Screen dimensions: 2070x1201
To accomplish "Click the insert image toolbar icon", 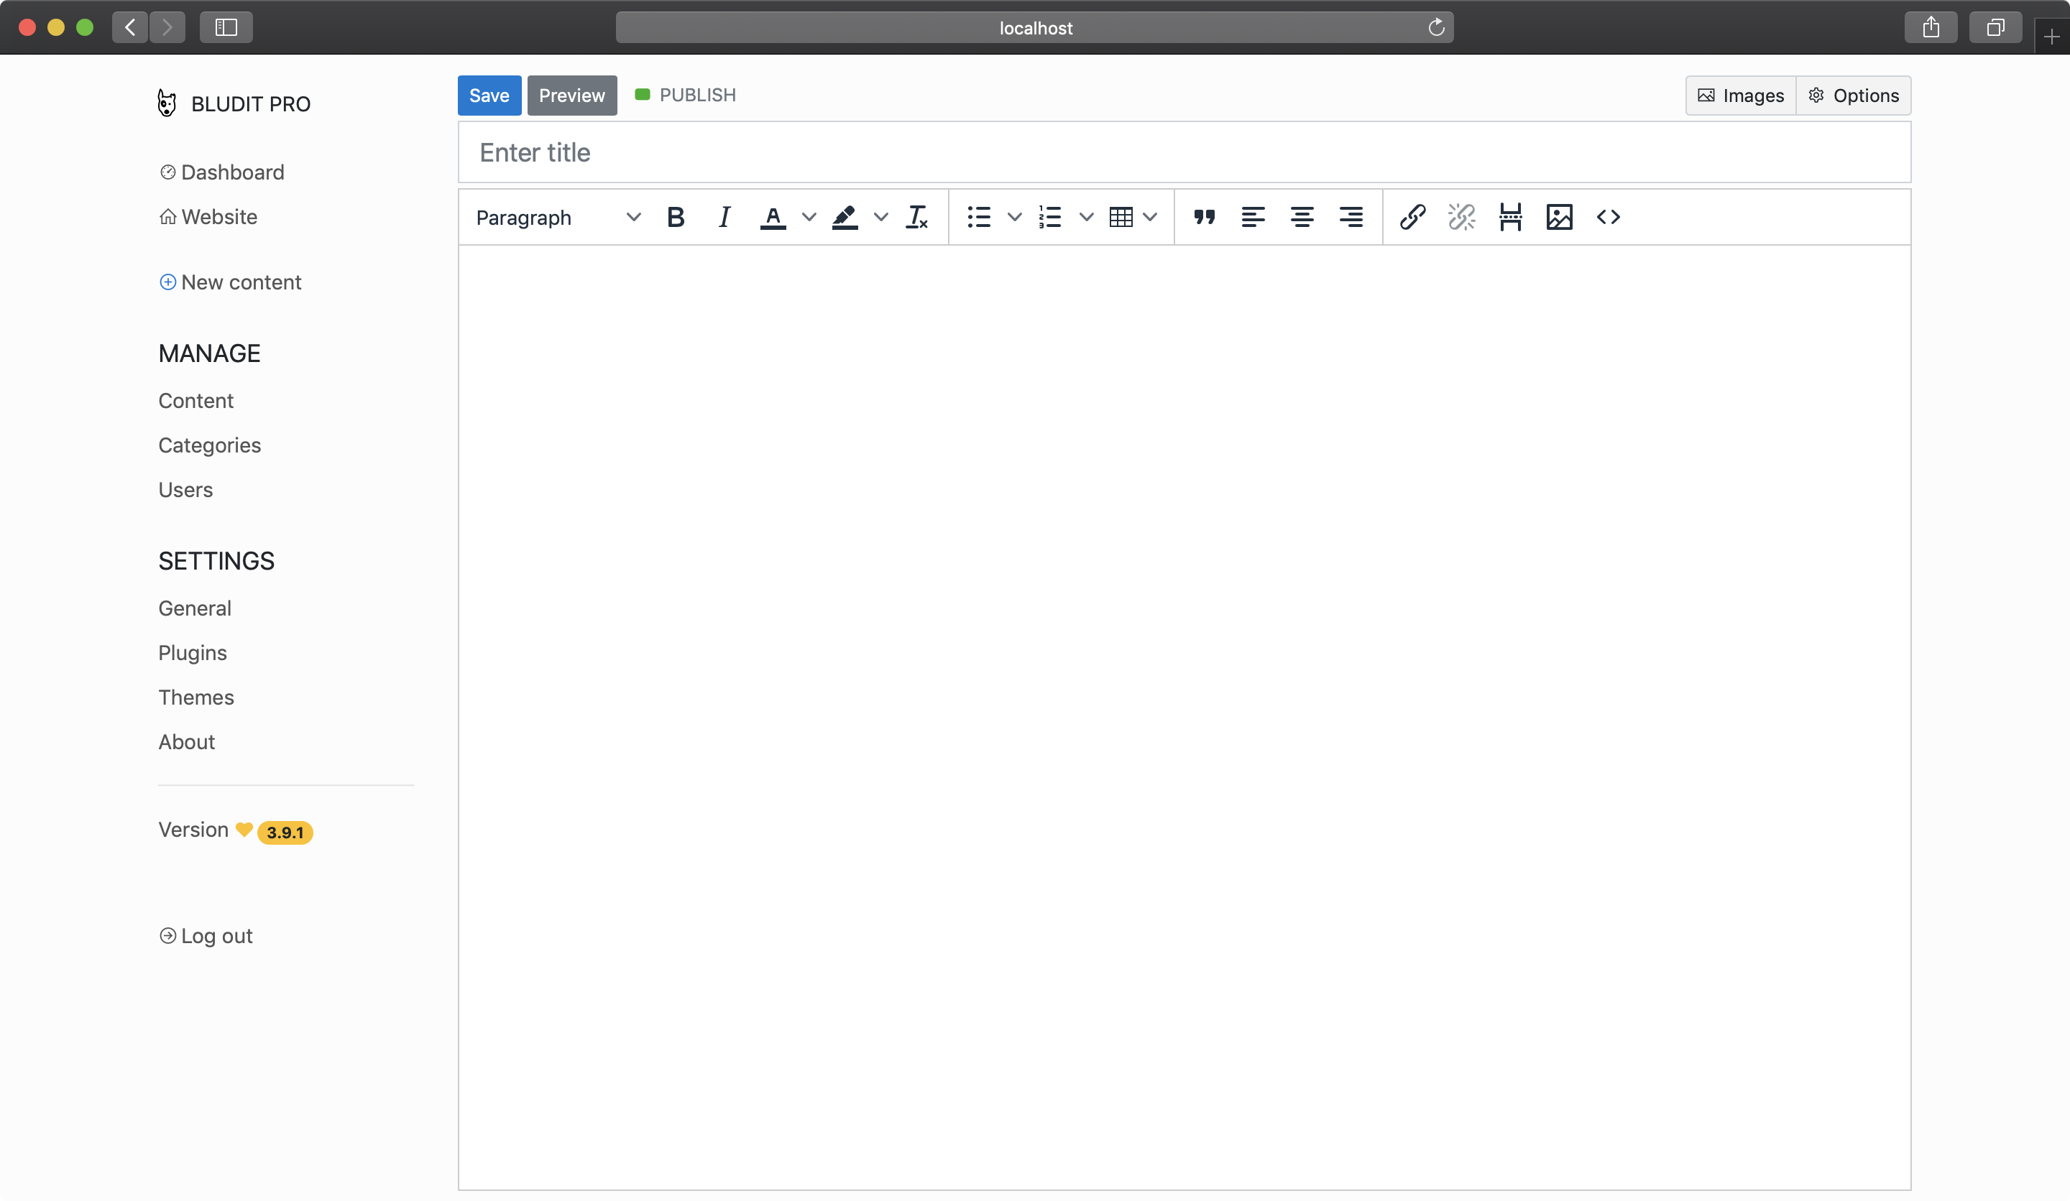I will (x=1559, y=218).
